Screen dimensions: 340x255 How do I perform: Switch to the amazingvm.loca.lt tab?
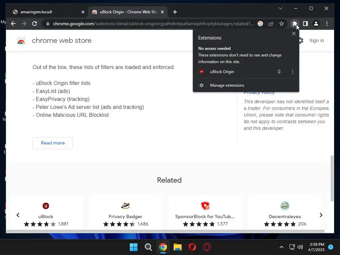tap(48, 12)
